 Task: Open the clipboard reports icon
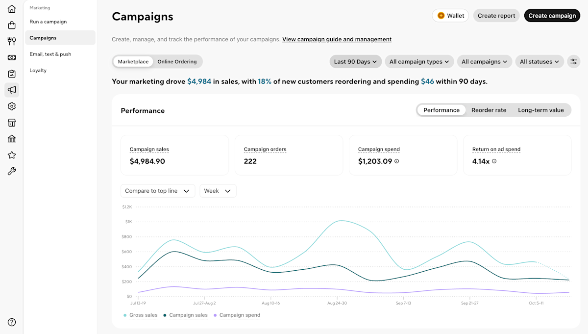[x=12, y=74]
